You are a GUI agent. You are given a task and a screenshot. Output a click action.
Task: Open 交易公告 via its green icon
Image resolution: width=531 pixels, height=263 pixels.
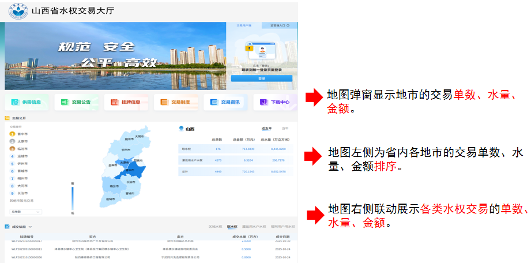pos(65,102)
